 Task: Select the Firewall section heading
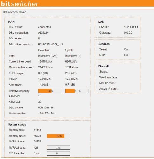pyautogui.click(x=104, y=66)
